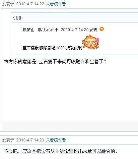Click the 引用: quote header
Viewport: 138px width, 159px height.
(18, 18)
